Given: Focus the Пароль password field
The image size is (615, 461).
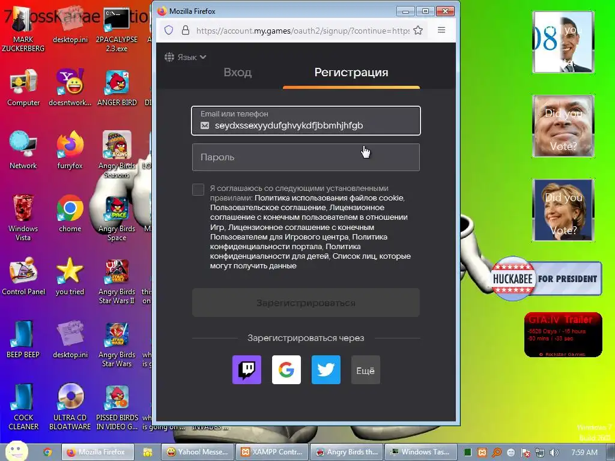Looking at the screenshot, I should pyautogui.click(x=306, y=157).
